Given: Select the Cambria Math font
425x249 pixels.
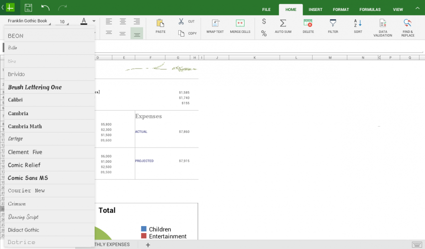Looking at the screenshot, I should (50, 126).
